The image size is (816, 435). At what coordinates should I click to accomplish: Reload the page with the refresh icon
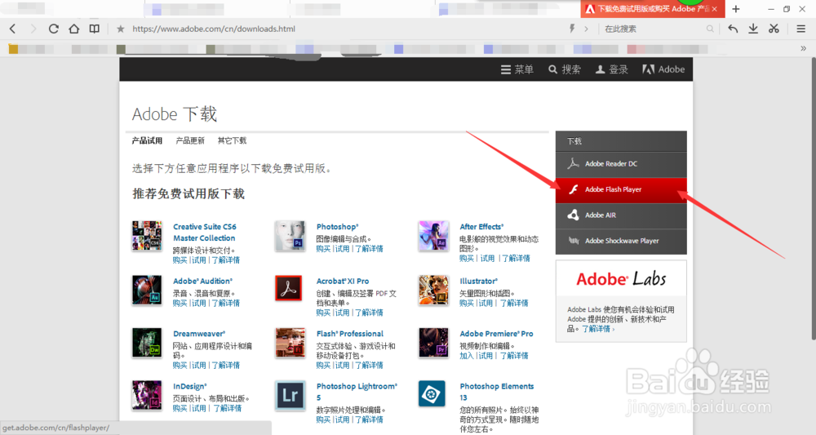[x=53, y=29]
